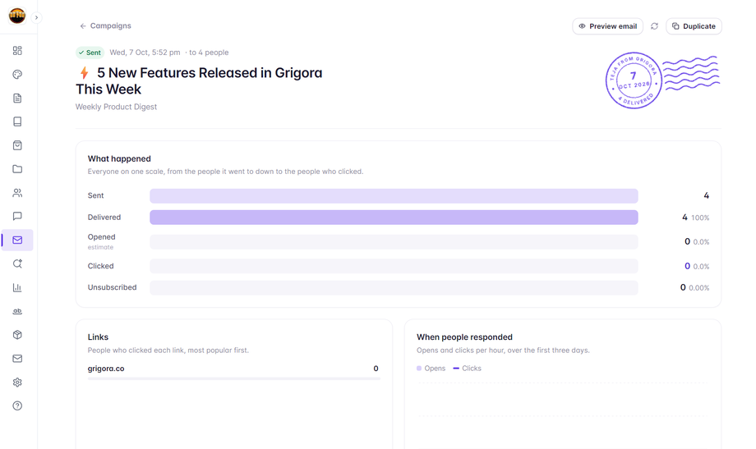This screenshot has height=449, width=756.
Task: Open the palette design icon in sidebar
Action: [x=17, y=74]
